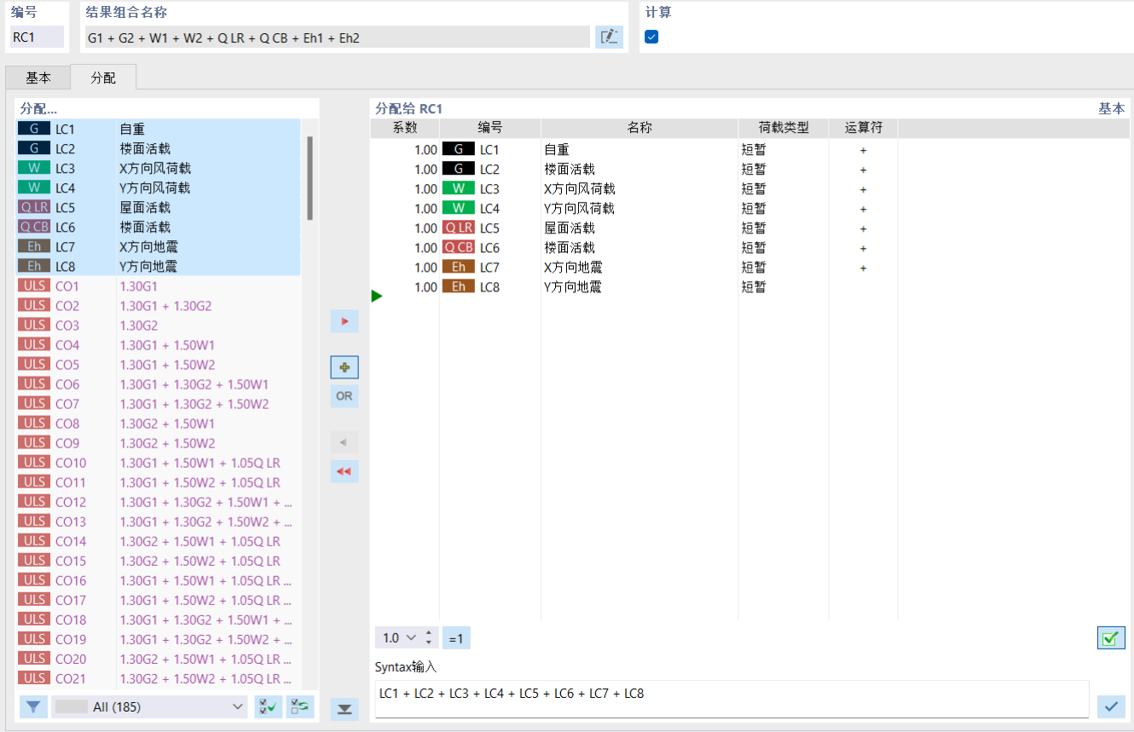Click the move-to-bottom arrow button under the transfer buttons

(x=344, y=709)
